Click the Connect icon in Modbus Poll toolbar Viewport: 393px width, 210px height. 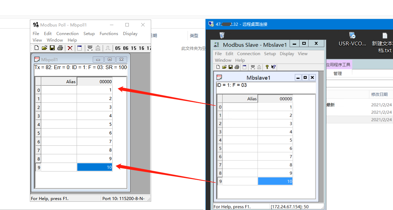click(90, 48)
